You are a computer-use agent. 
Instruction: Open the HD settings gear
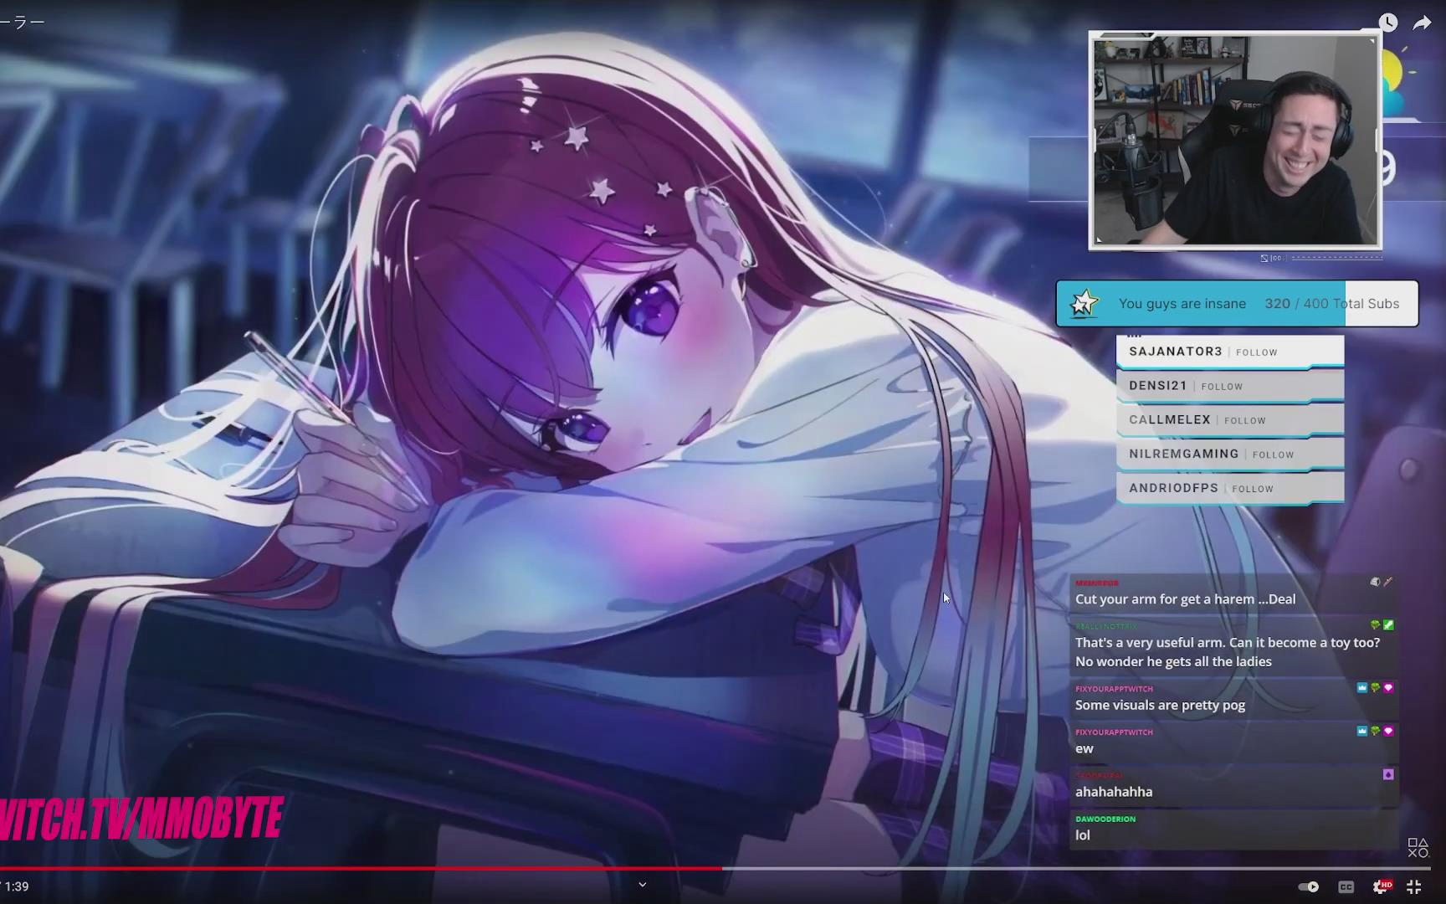(1382, 886)
